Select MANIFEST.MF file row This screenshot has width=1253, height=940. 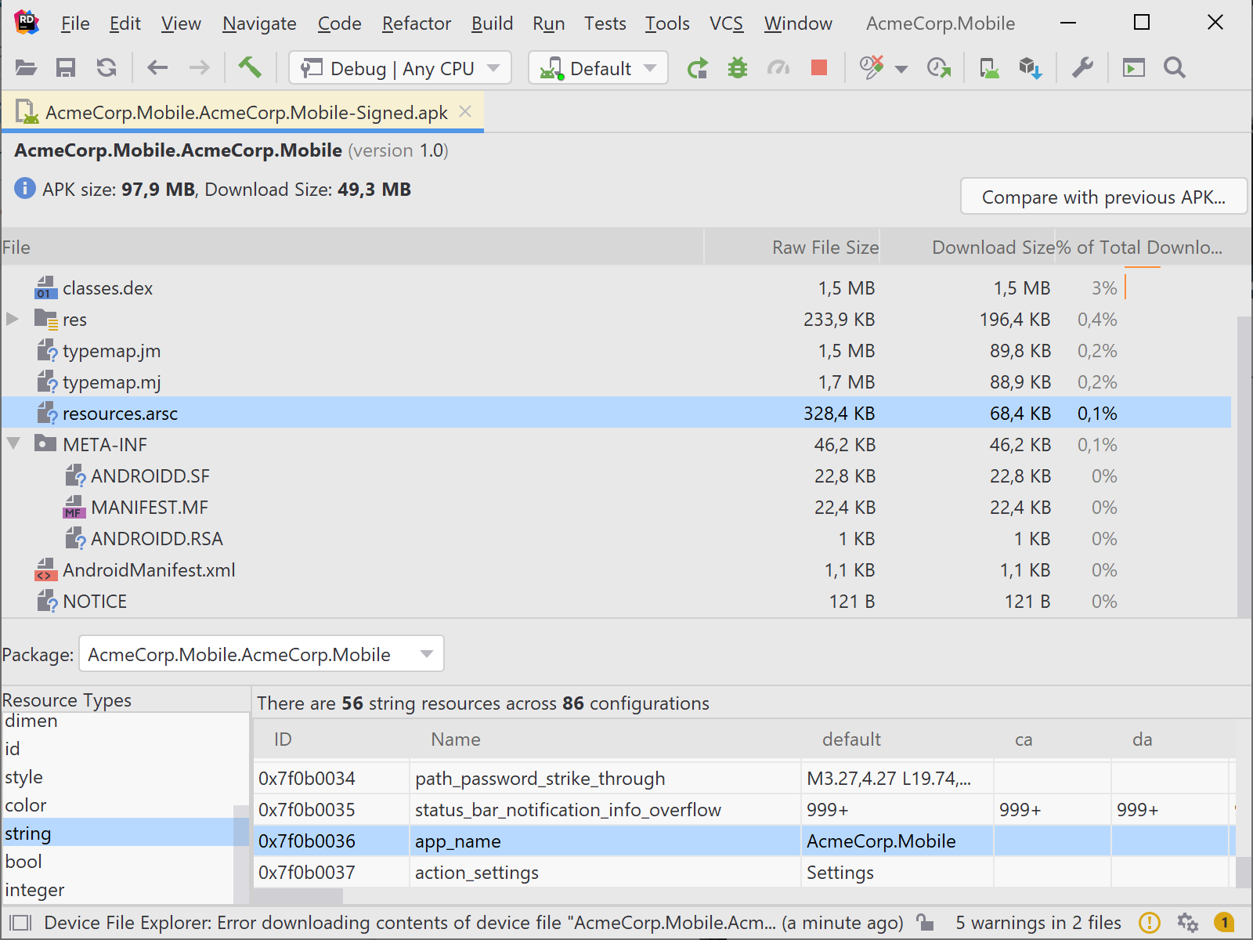tap(616, 507)
